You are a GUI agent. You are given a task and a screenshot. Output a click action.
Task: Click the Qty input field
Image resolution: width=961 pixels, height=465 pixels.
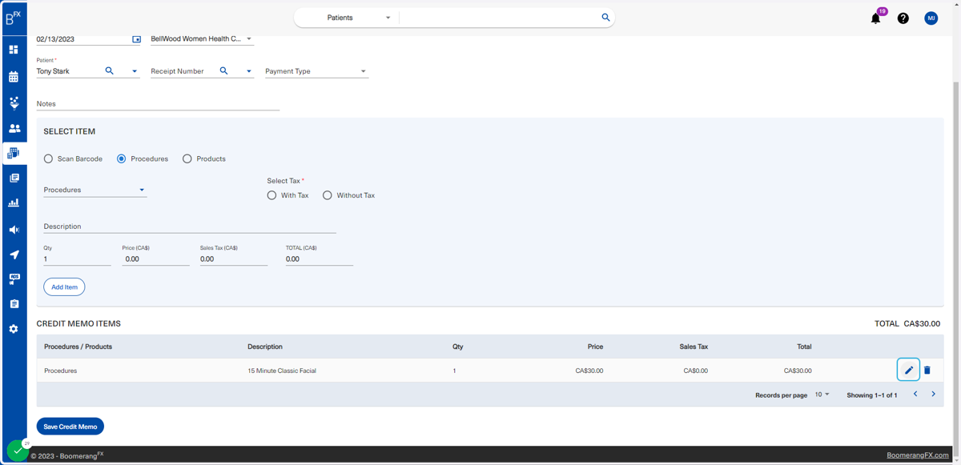(x=77, y=259)
